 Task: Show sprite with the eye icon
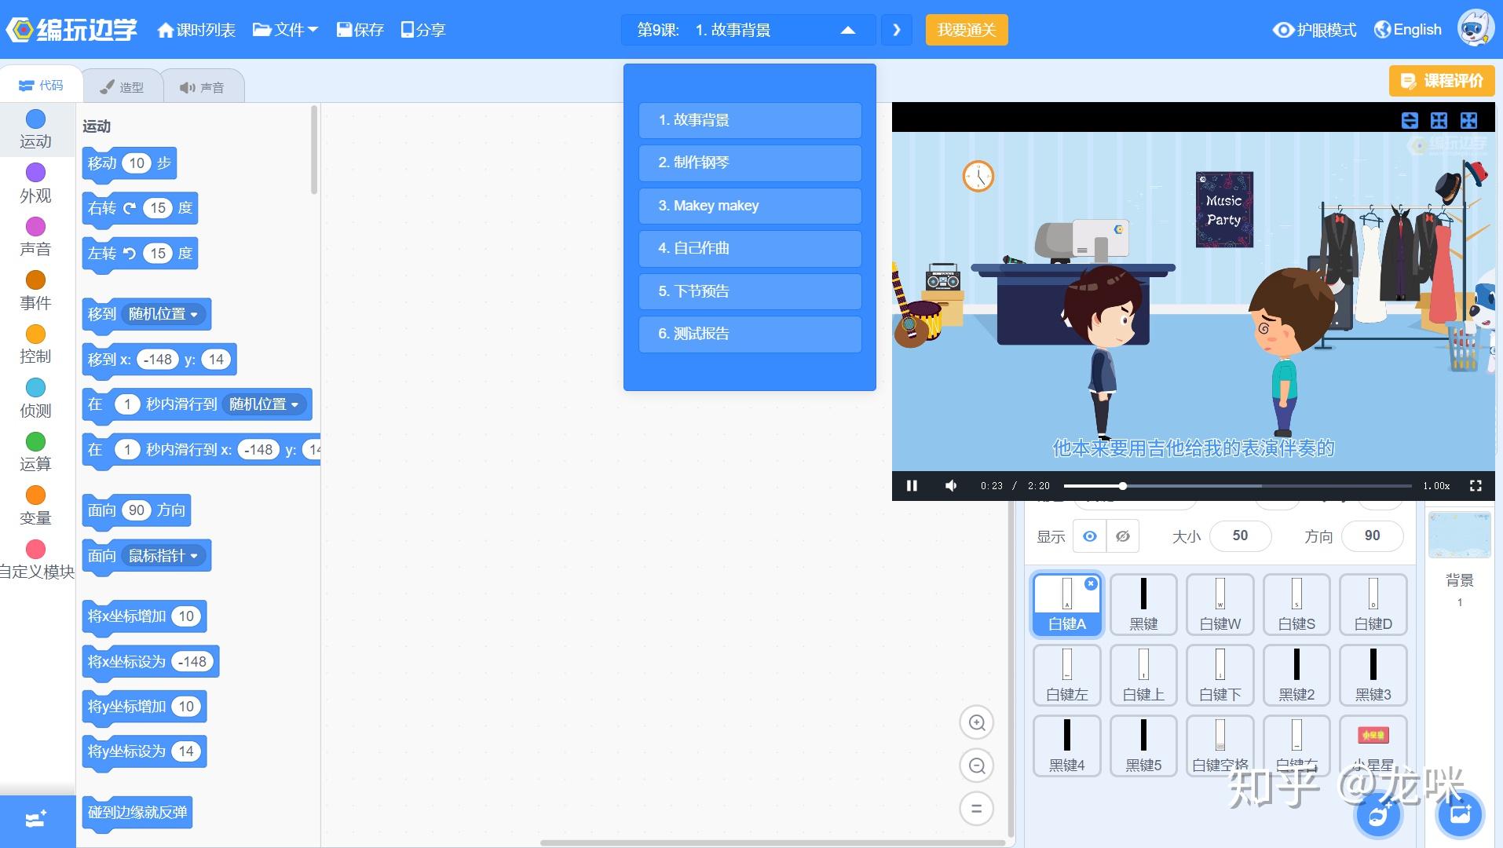pyautogui.click(x=1089, y=536)
